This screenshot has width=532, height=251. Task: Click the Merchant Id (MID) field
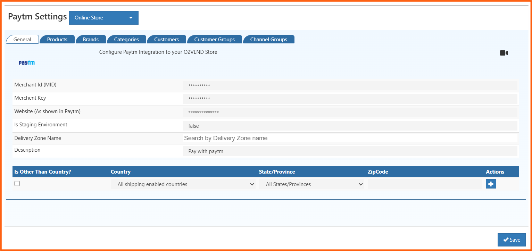[350, 86]
